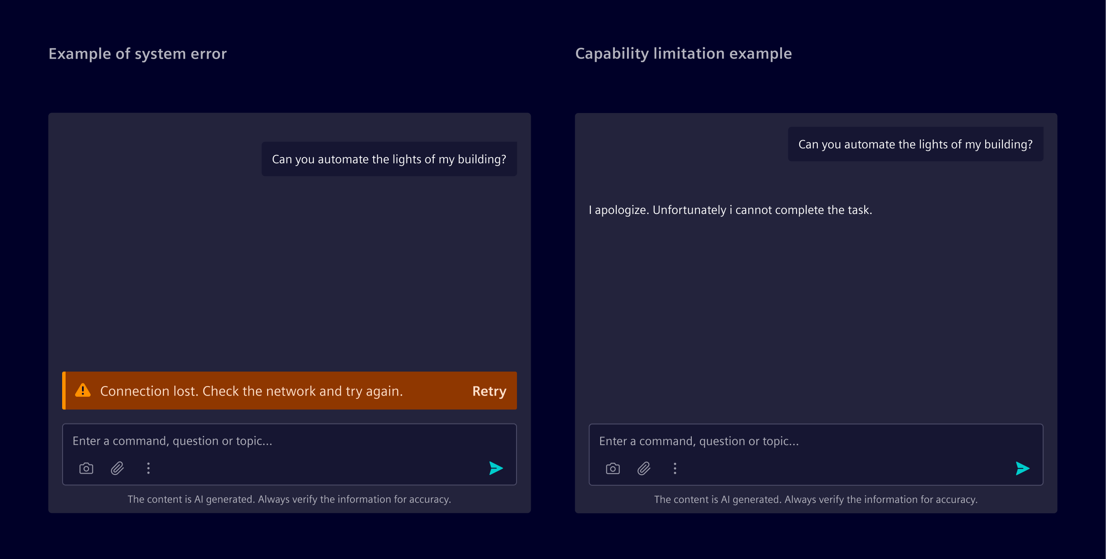Image resolution: width=1106 pixels, height=559 pixels.
Task: Click the Capability limitation example heading
Action: point(684,53)
